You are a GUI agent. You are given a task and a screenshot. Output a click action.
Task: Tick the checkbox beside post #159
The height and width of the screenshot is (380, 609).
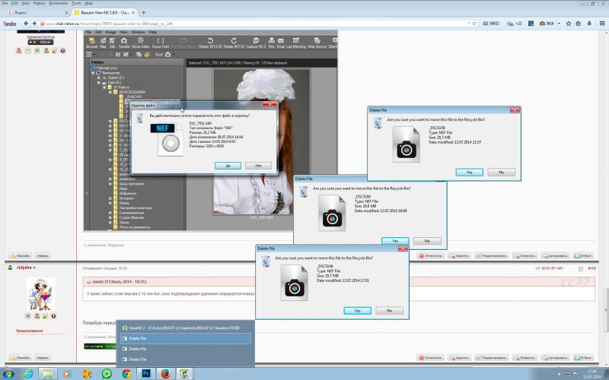581,269
